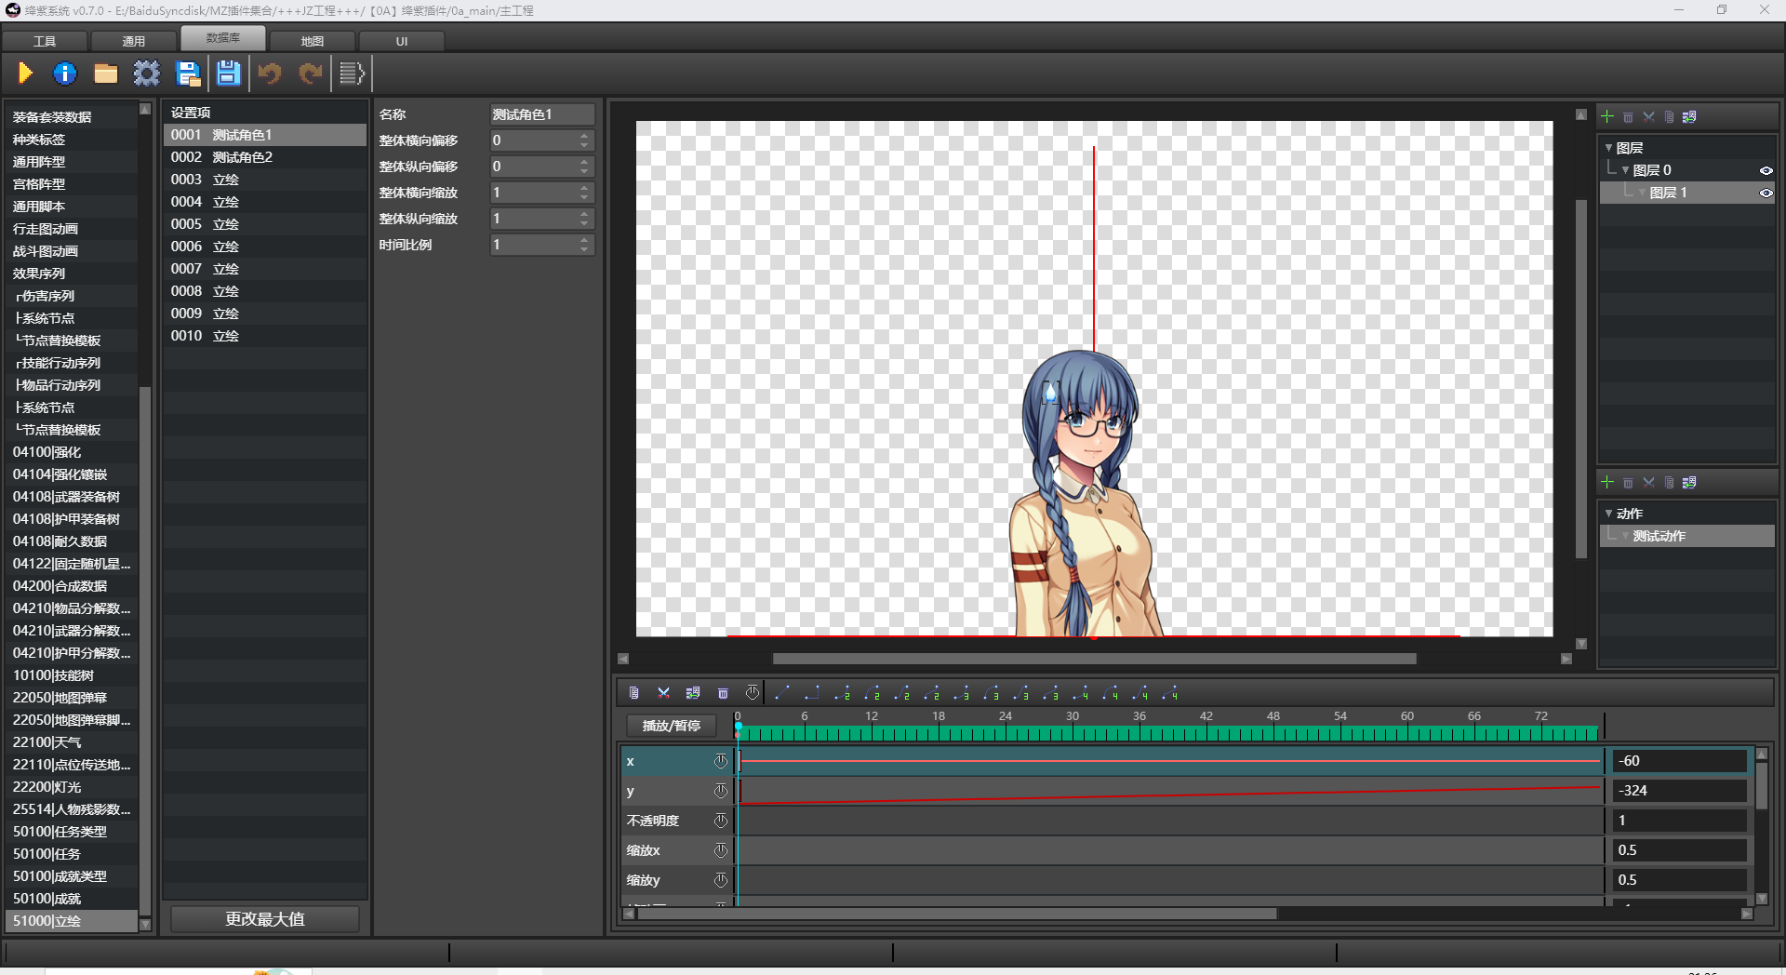Open settings with the gear icon

(x=147, y=73)
